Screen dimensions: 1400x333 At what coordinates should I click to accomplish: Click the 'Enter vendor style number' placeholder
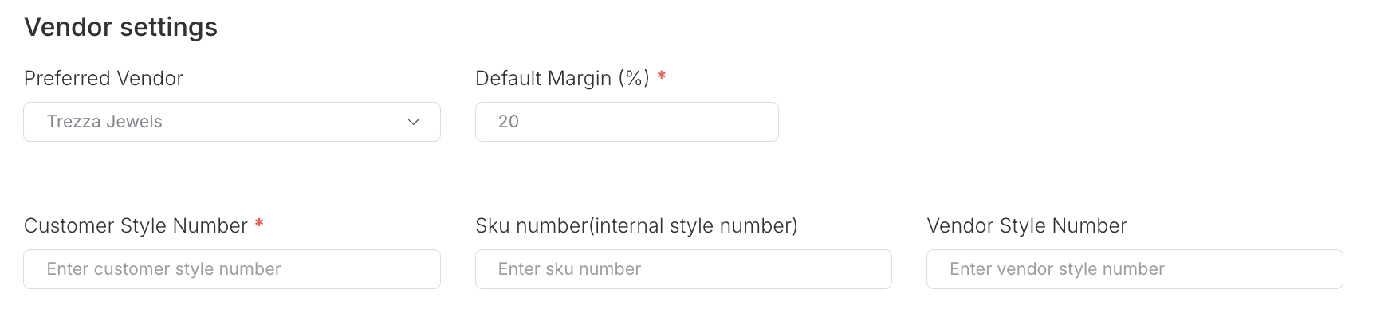click(x=1056, y=269)
